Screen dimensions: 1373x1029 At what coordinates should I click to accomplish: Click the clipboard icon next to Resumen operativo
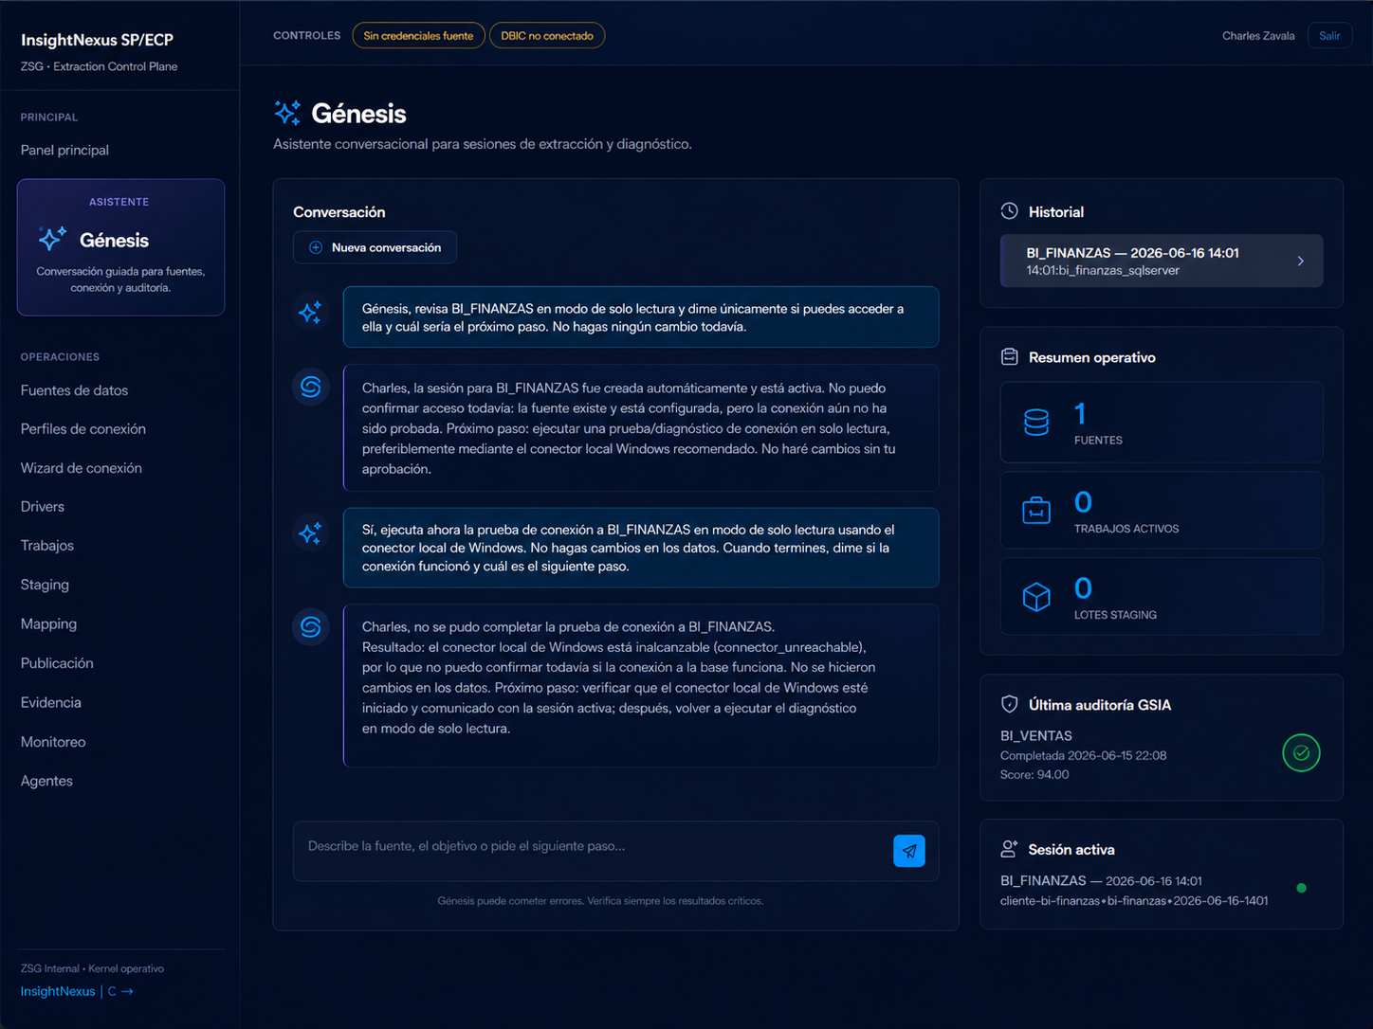point(1009,357)
